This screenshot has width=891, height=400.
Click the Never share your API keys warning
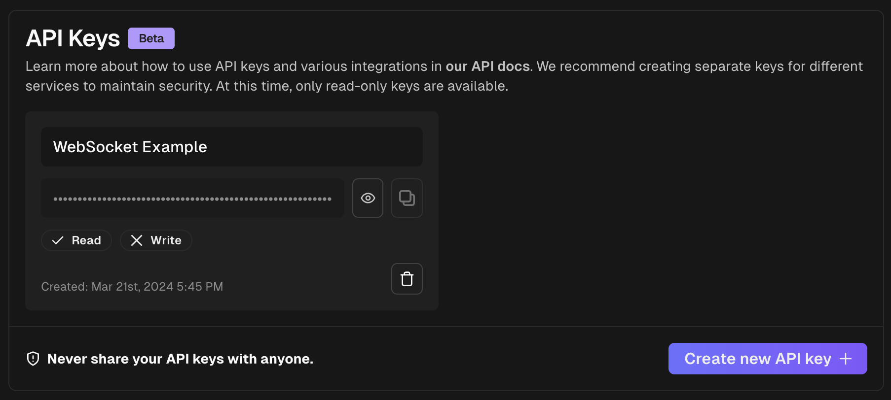tap(180, 359)
